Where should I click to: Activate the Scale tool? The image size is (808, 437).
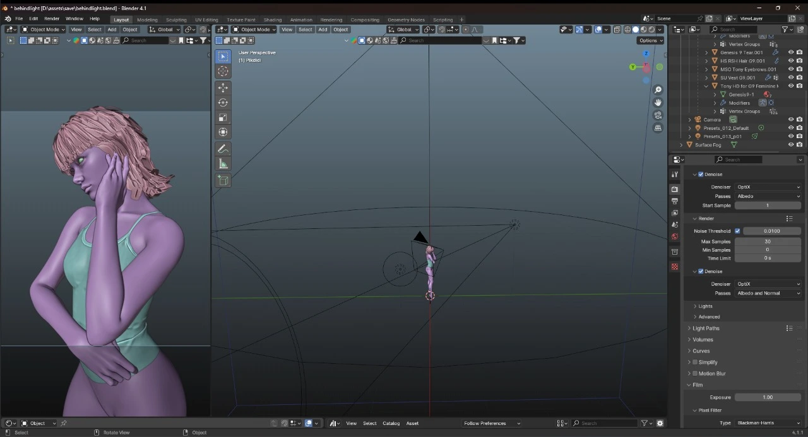(x=223, y=117)
